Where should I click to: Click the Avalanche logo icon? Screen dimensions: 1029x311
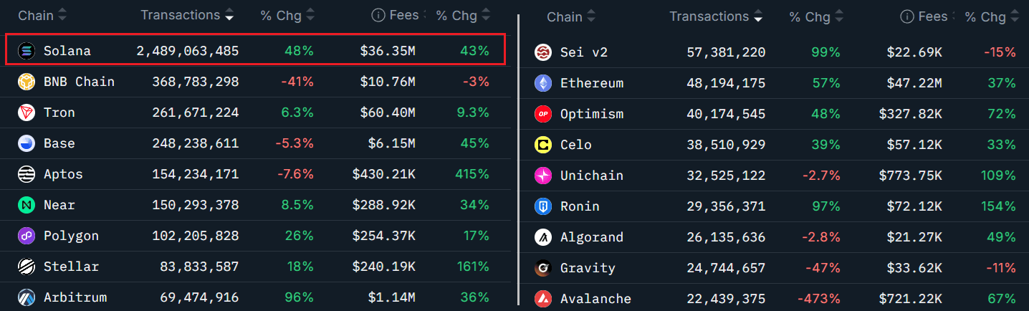543,299
